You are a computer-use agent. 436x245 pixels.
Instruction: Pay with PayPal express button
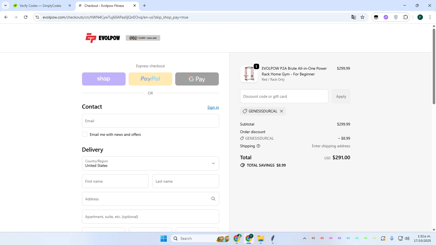point(150,79)
